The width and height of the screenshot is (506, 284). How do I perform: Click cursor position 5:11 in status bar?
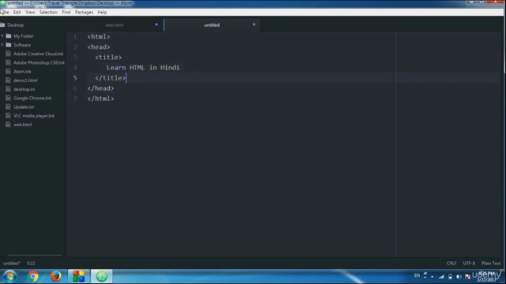pos(31,263)
